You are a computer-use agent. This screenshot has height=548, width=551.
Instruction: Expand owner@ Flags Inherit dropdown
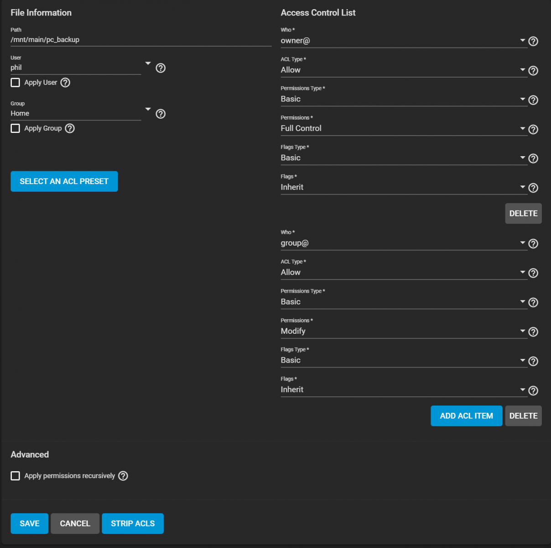pos(404,187)
